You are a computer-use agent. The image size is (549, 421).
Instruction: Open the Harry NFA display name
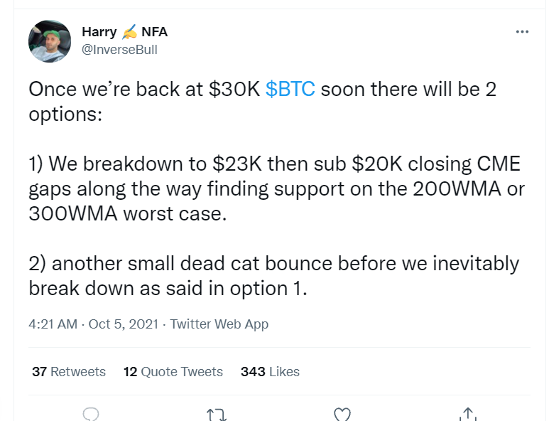coord(99,32)
